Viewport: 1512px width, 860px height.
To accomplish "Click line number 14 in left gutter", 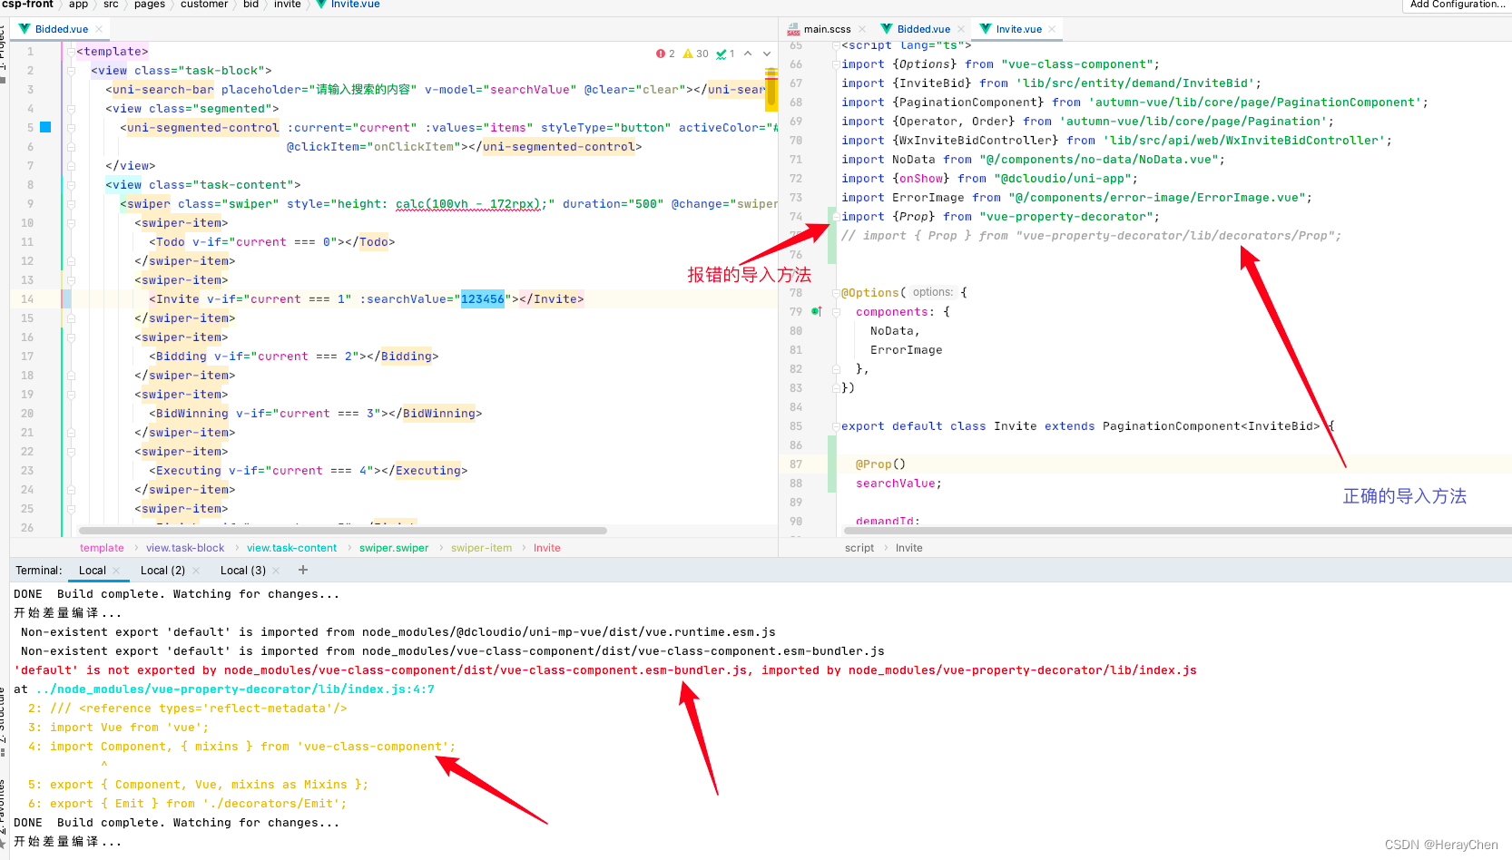I will tap(27, 299).
